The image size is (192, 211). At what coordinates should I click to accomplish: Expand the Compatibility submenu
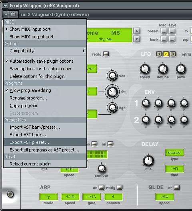click(x=45, y=51)
